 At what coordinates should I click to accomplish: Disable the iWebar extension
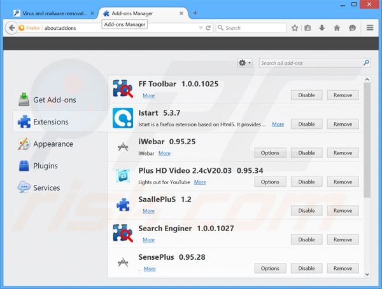[306, 153]
